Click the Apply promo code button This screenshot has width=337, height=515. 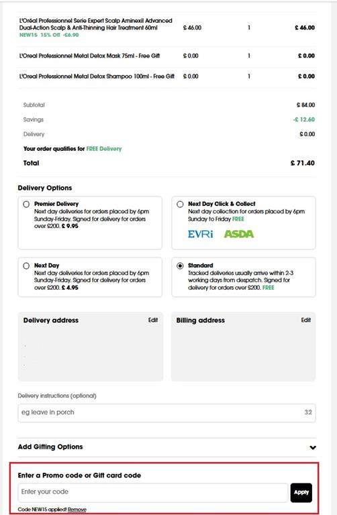(301, 492)
